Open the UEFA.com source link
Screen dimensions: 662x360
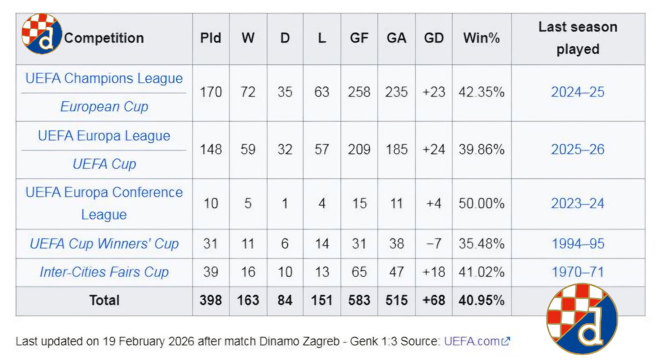pos(472,341)
